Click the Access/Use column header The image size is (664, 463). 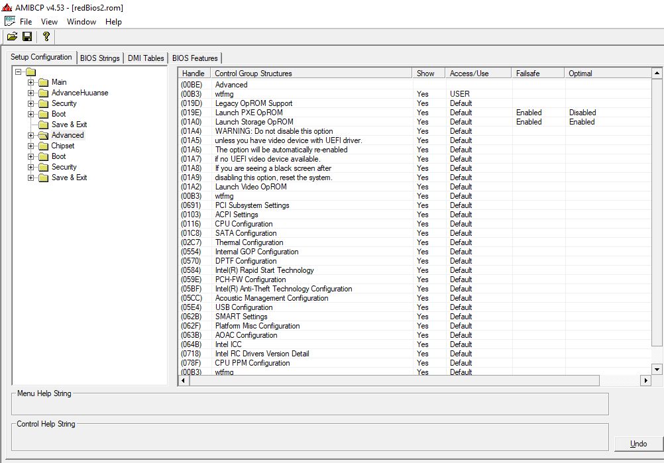tap(478, 74)
